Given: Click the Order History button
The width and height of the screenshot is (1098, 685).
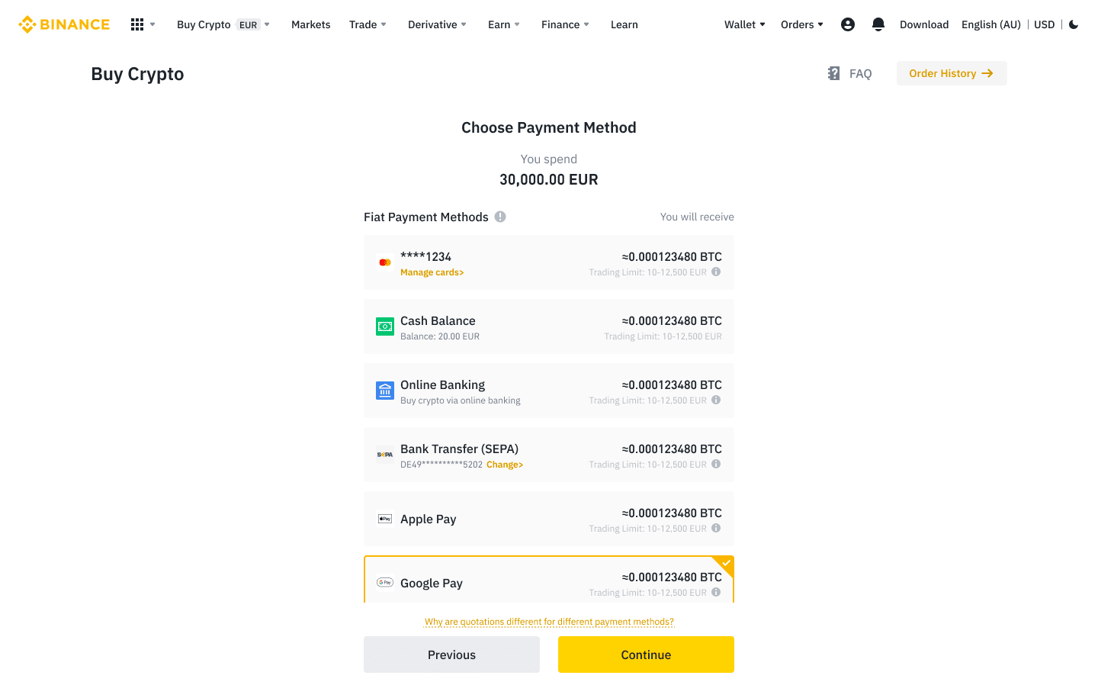Looking at the screenshot, I should 952,73.
